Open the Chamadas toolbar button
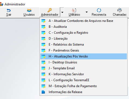Image resolution: width=129 pixels, height=99 pixels. tap(120, 12)
